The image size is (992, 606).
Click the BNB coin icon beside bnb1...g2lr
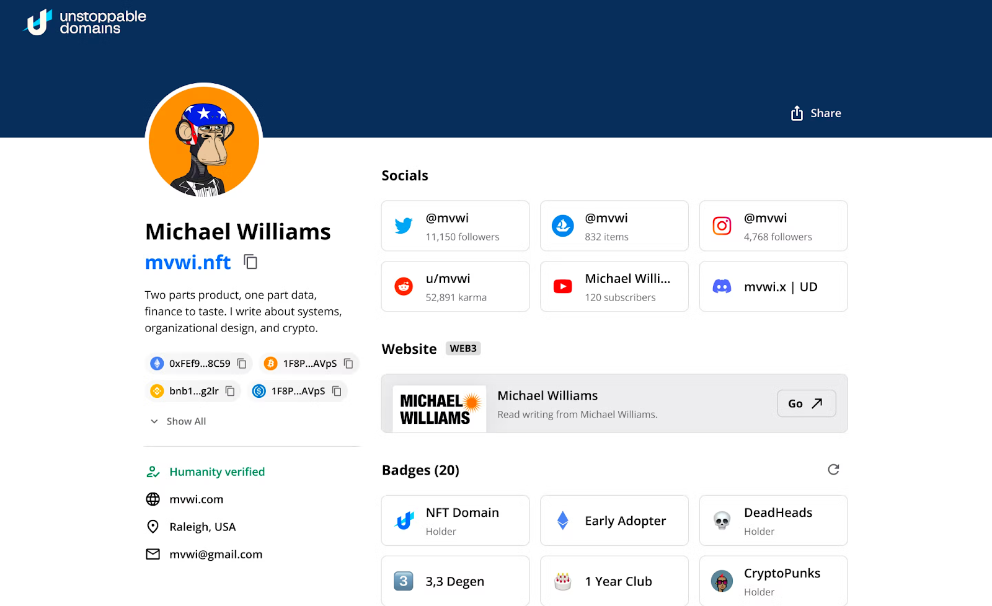[157, 391]
